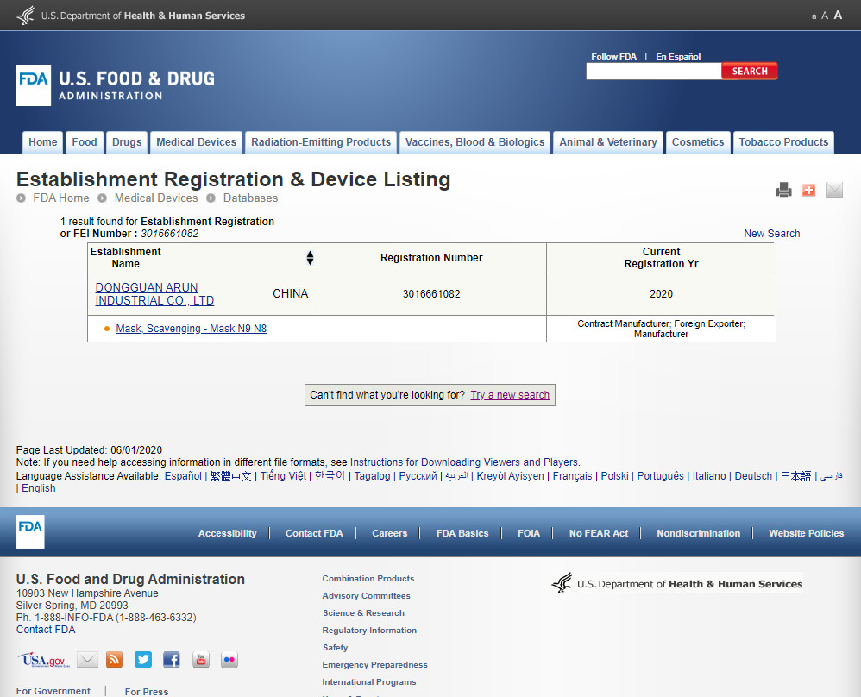
Task: Select the medium font size 'A'
Action: point(824,16)
